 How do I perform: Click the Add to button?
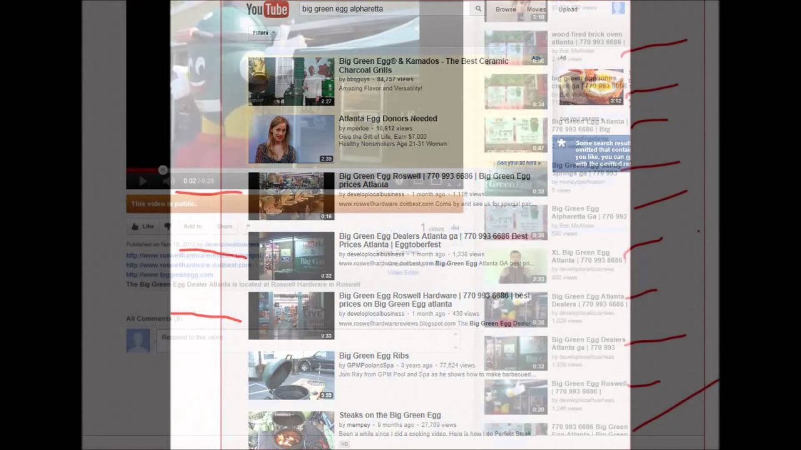pyautogui.click(x=193, y=226)
